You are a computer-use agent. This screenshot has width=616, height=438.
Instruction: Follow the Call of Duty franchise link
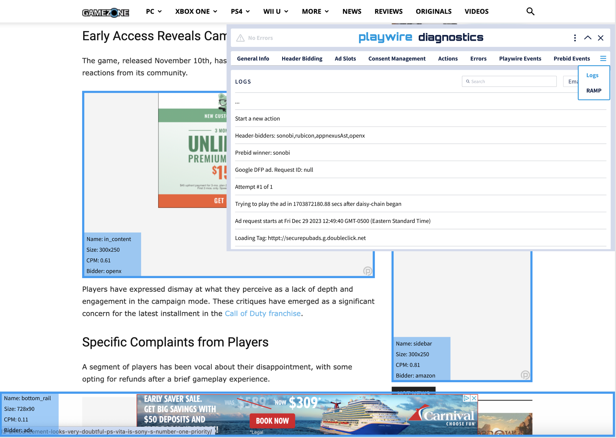[263, 313]
